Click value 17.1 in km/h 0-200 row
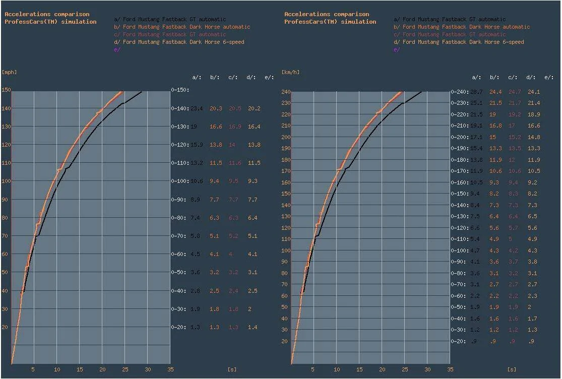The height and width of the screenshot is (379, 562). pos(476,137)
